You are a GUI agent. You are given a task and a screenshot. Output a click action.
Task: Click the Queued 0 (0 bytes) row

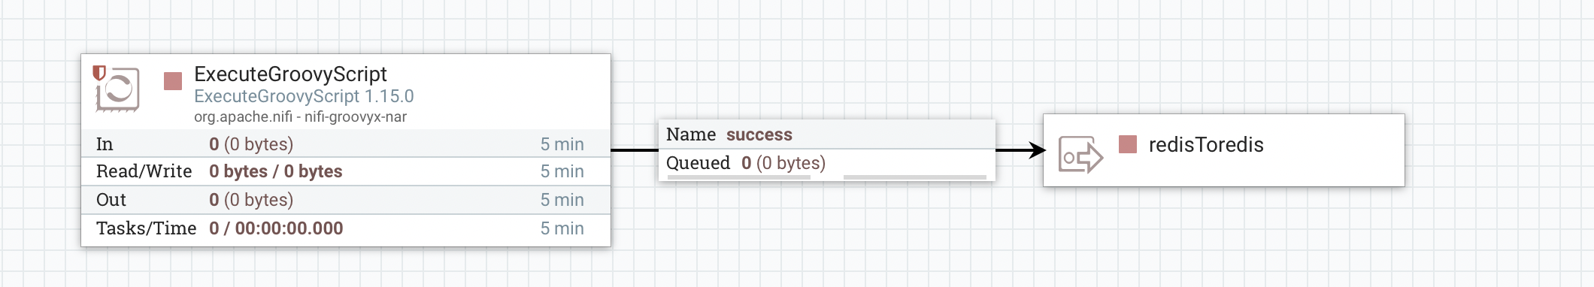(x=827, y=163)
